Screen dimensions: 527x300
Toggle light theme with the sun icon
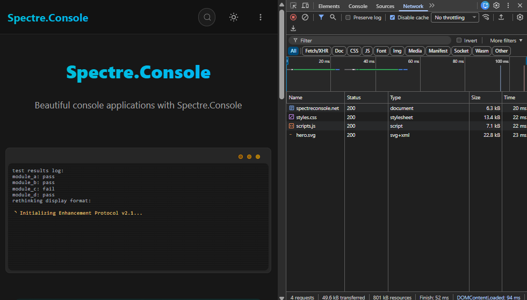pos(234,17)
